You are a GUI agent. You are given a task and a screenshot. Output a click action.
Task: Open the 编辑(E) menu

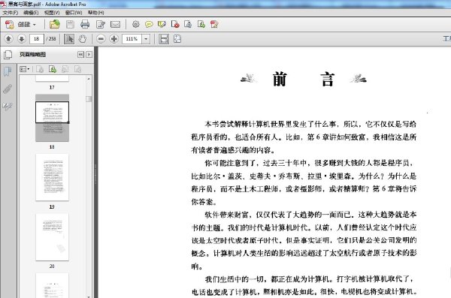point(31,13)
